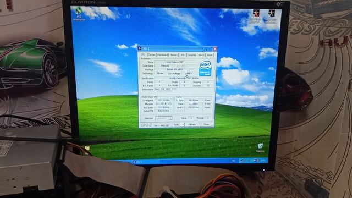Click the processor Name field Intel Celeron
Image resolution: width=352 pixels, height=198 pixels.
coord(175,62)
